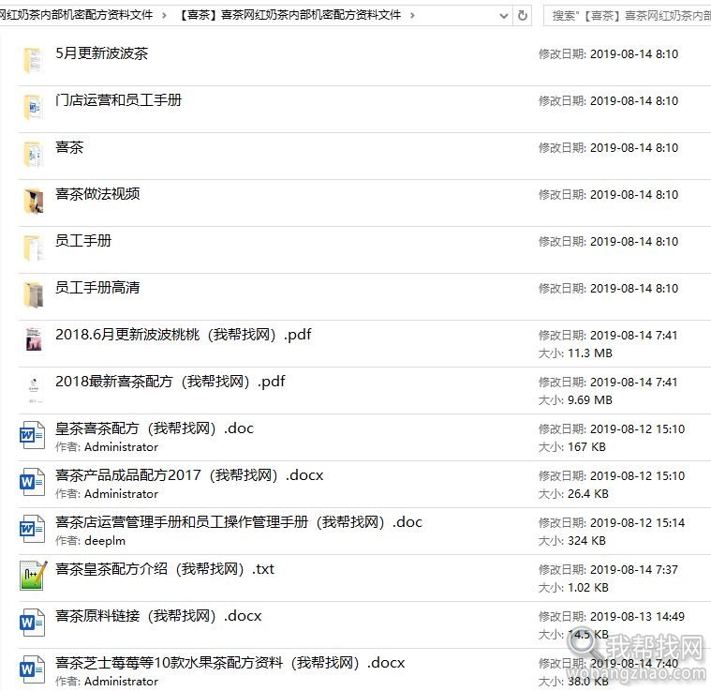Select file name 喜茶皇茶配方介绍（我帮找网）.txt
Image resolution: width=711 pixels, height=691 pixels.
tap(165, 569)
